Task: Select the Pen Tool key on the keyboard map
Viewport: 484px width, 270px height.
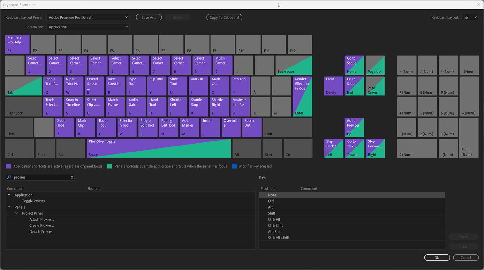Action: pos(240,85)
